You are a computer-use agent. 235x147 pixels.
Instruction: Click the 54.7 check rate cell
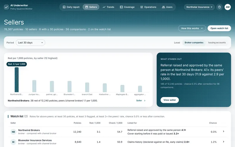tap(120, 132)
